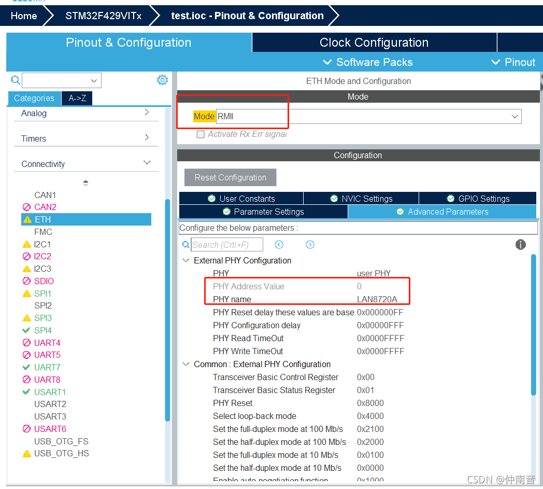Switch to the A->Z peripheral view
The width and height of the screenshot is (543, 489).
76,98
